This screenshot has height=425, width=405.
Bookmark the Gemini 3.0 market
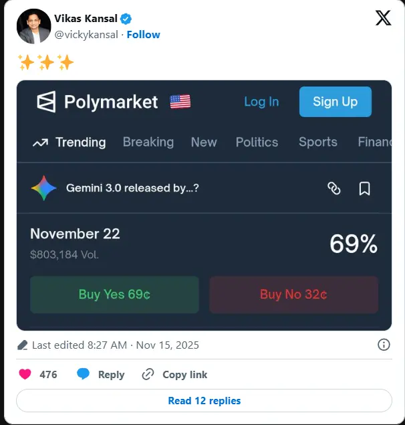pyautogui.click(x=364, y=189)
